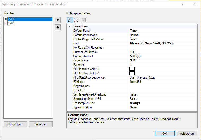Image resolution: width=201 pixels, height=140 pixels.
Task: Select the PfIMode property label
Action: coord(78,81)
